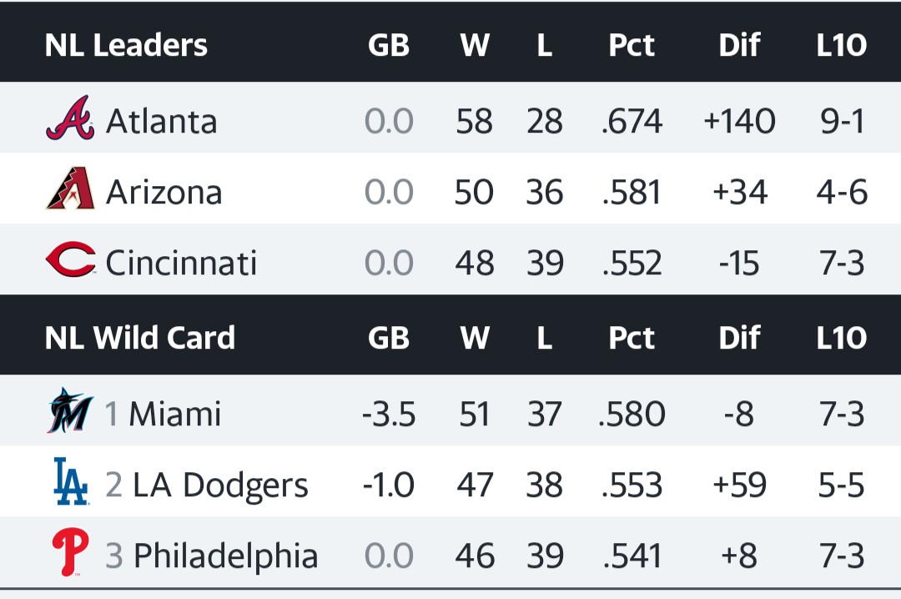Sort NL Wild Card by GB column
This screenshot has width=901, height=599.
[388, 338]
